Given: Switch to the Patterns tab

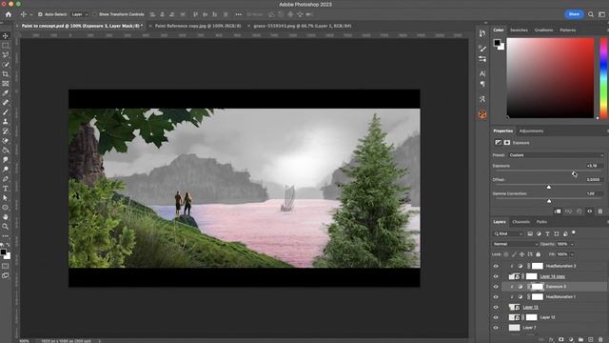Looking at the screenshot, I should (x=567, y=30).
